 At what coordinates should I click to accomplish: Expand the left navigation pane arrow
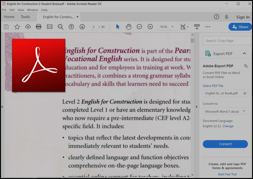(2, 107)
